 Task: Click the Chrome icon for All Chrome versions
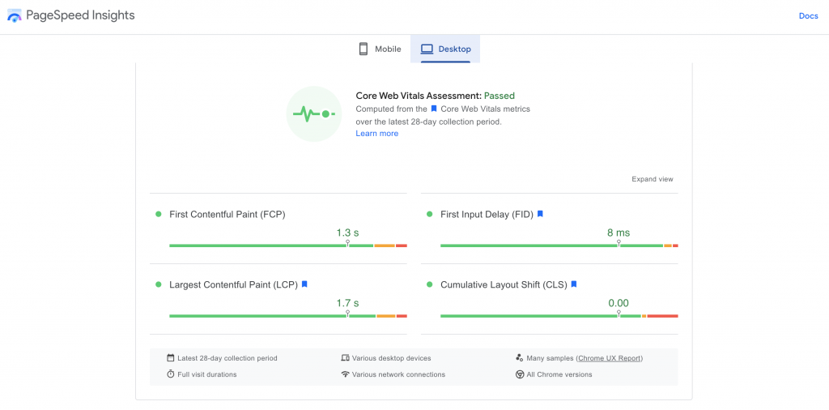click(519, 374)
